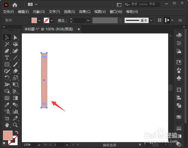The width and height of the screenshot is (188, 148).
Task: Click the toolbar Fill color box
Action: coord(8,135)
